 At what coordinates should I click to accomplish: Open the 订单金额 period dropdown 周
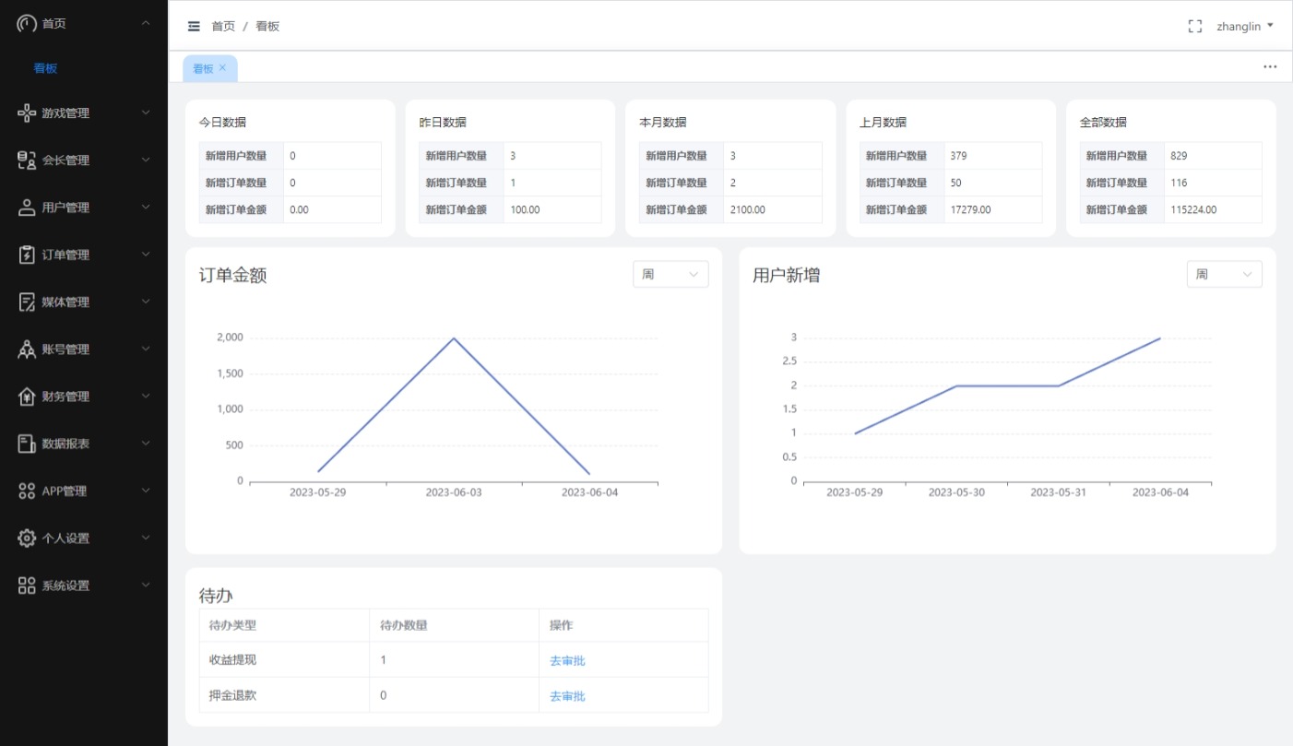click(x=670, y=274)
